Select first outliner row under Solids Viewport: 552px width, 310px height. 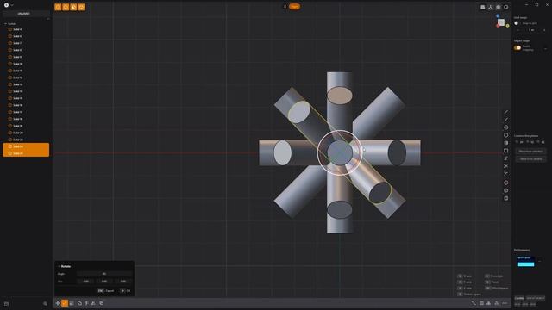point(26,29)
